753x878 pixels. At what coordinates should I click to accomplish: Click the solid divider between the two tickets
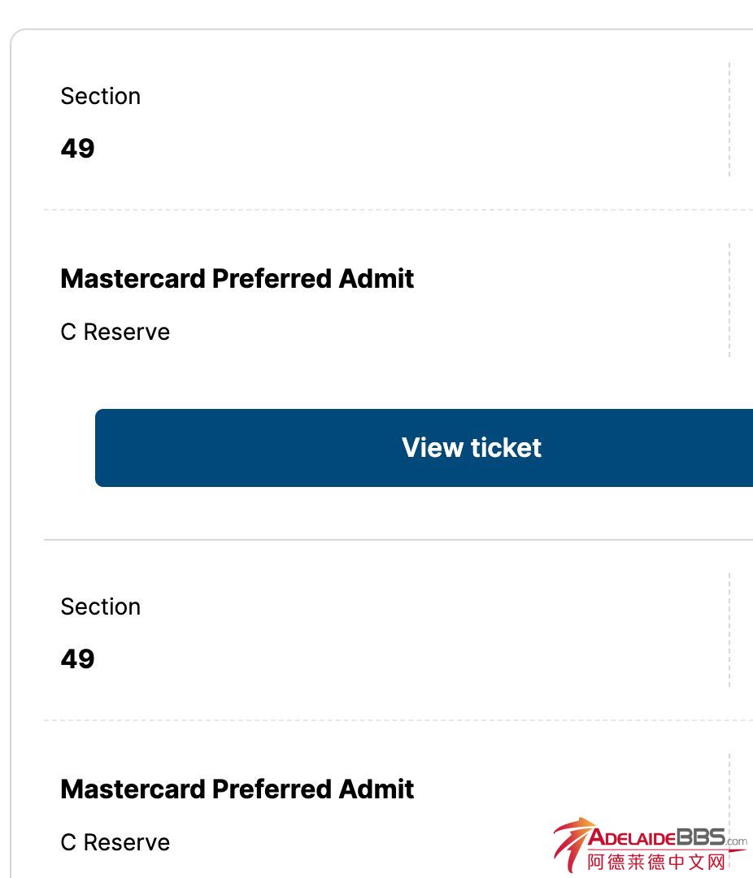tap(398, 539)
